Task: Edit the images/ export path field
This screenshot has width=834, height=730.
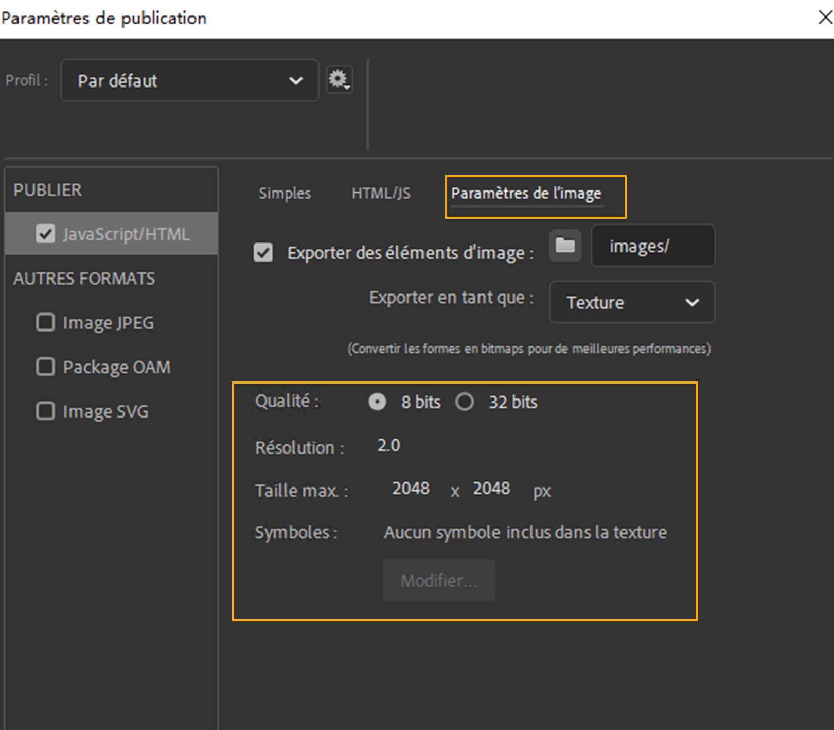Action: [x=652, y=247]
